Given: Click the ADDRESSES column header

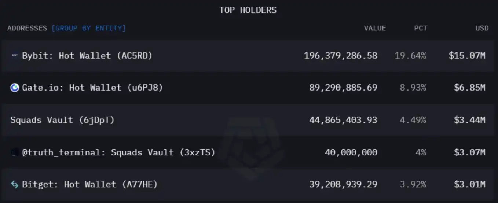Looking at the screenshot, I should (27, 28).
